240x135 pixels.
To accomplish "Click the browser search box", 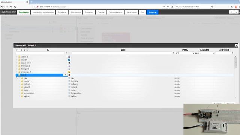I will 193,7.
